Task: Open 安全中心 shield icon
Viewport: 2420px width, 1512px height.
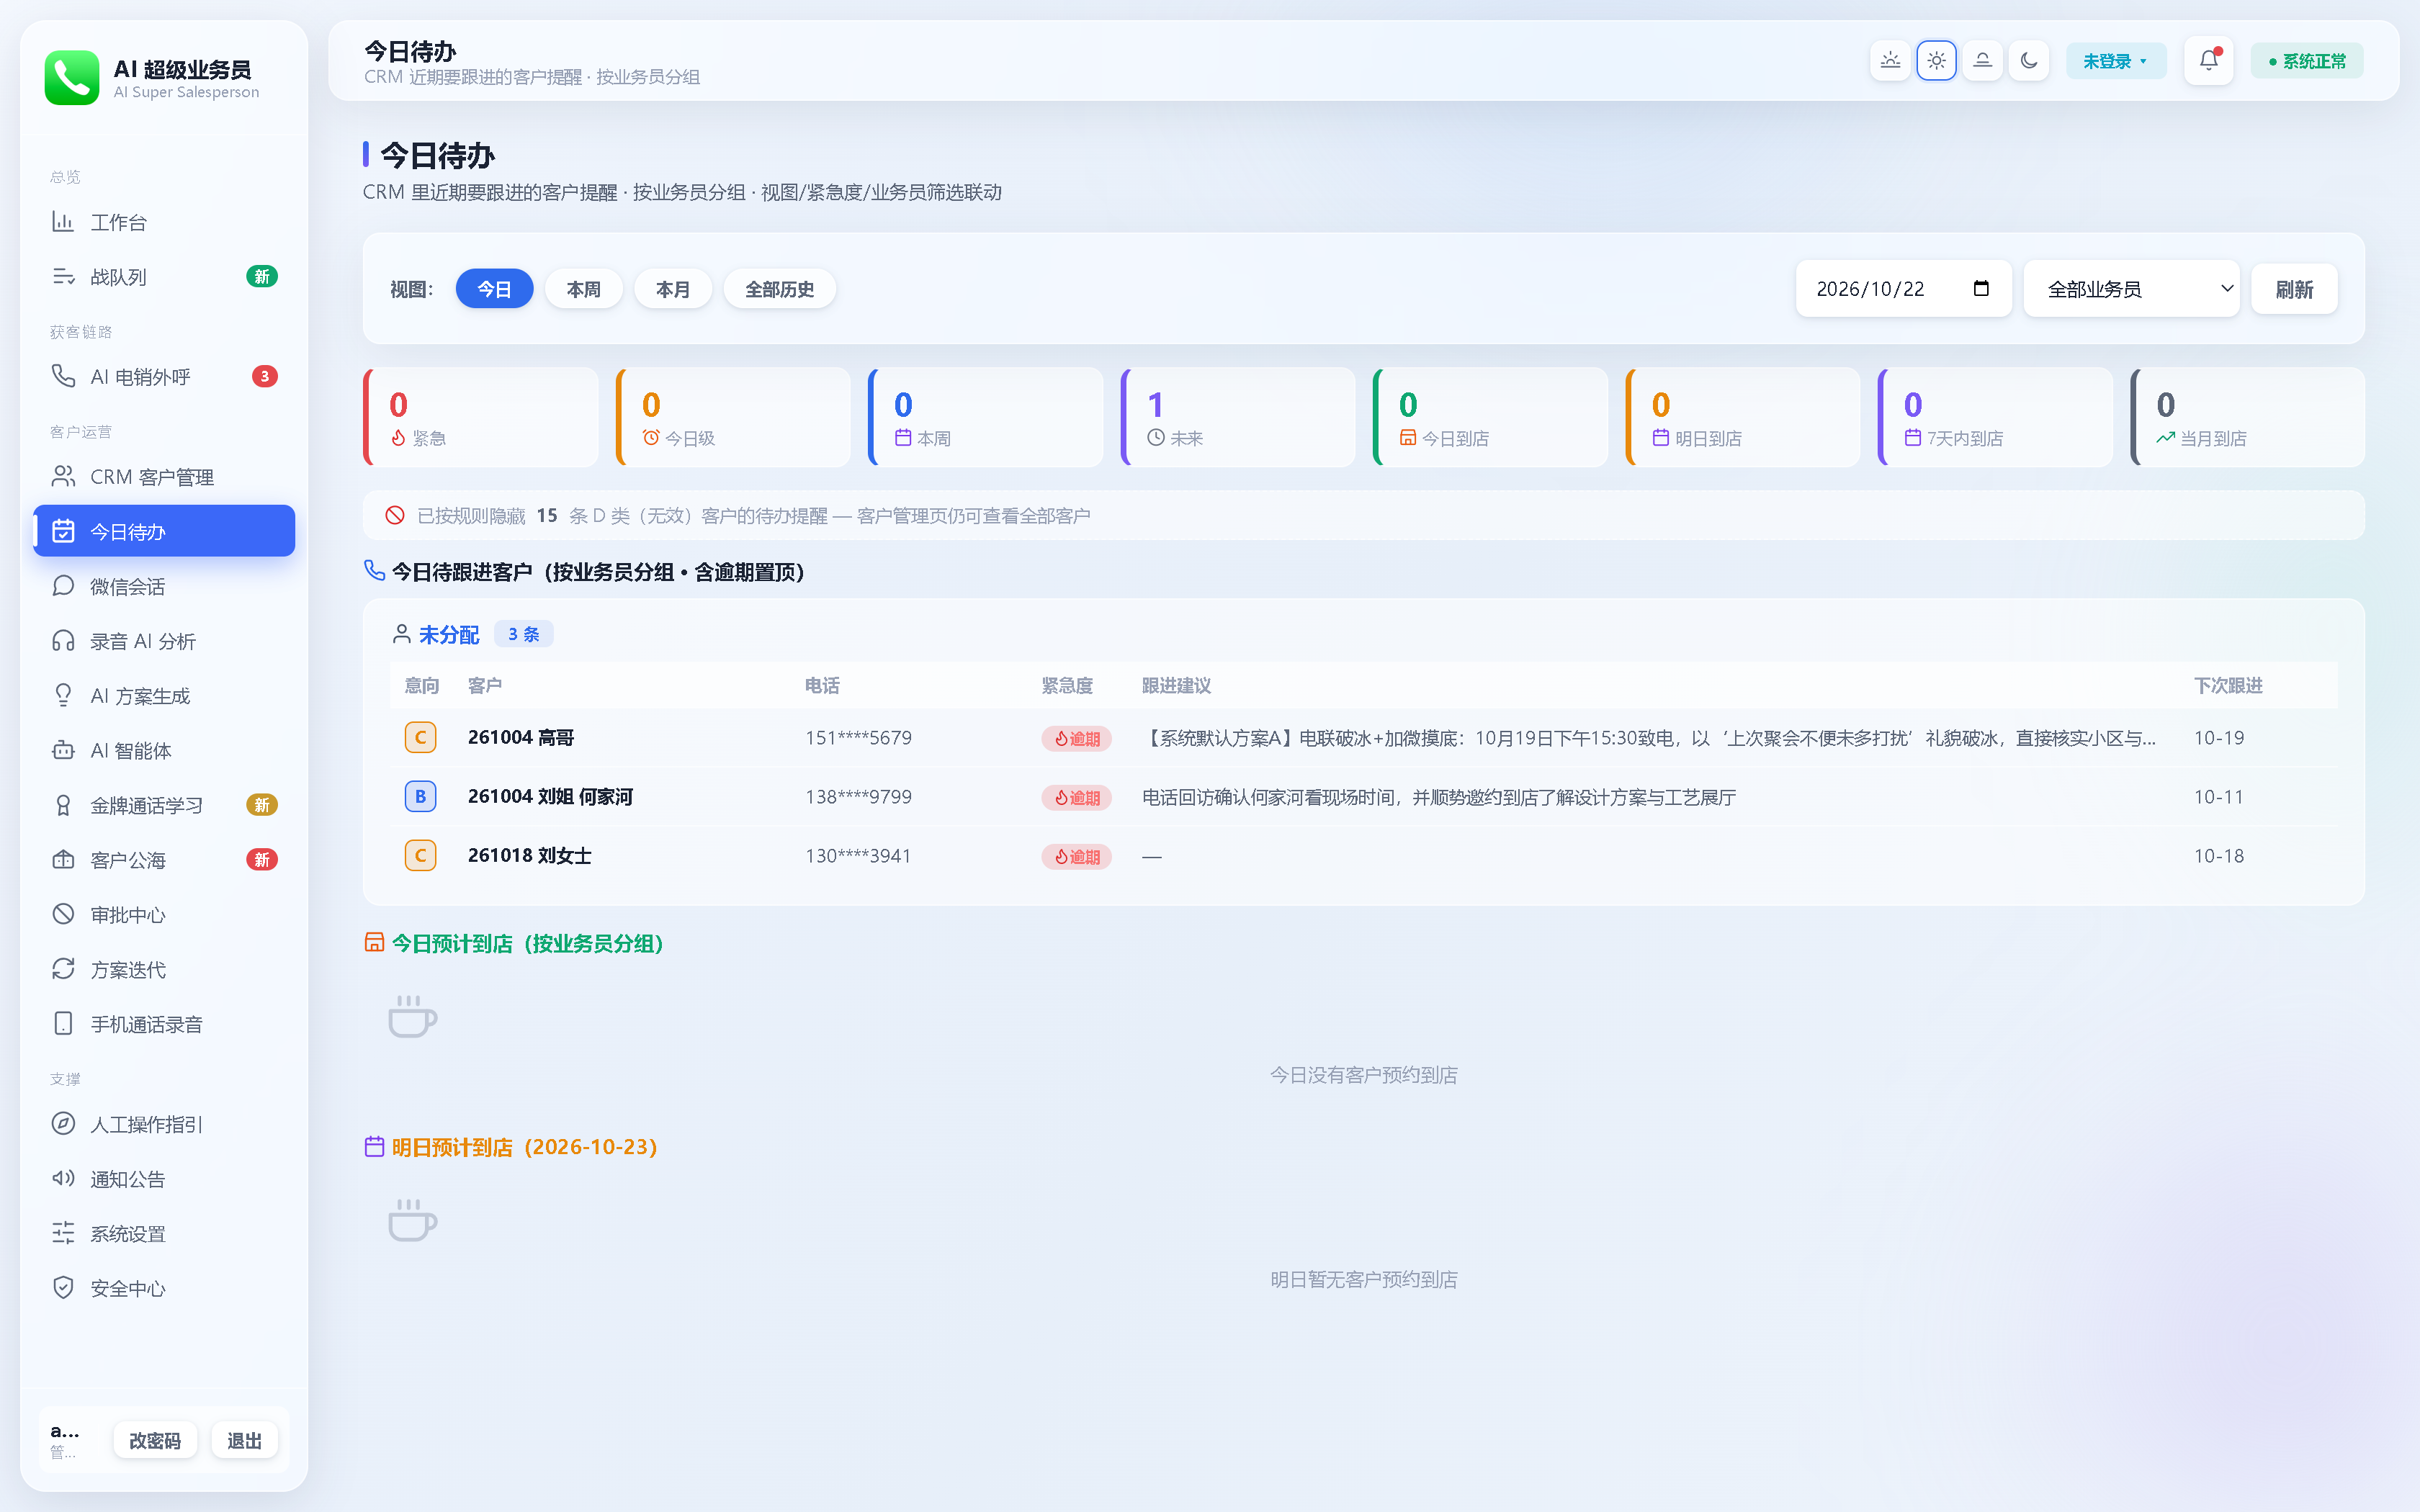Action: pyautogui.click(x=63, y=1288)
